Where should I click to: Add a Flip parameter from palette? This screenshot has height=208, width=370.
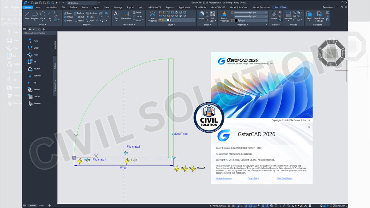click(x=32, y=83)
